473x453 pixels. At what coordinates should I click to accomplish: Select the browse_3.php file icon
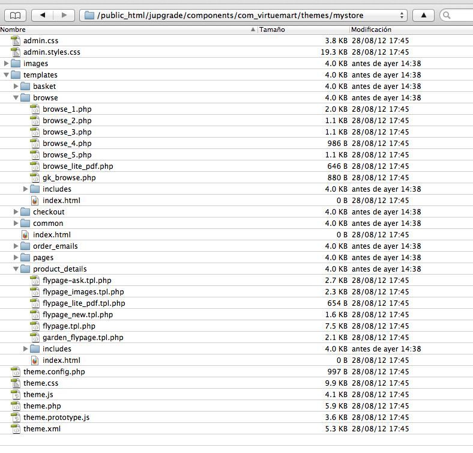coord(35,132)
